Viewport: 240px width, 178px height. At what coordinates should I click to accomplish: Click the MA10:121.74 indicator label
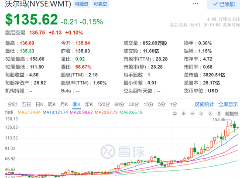point(55,112)
